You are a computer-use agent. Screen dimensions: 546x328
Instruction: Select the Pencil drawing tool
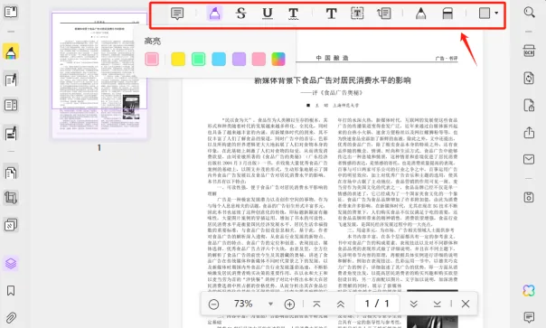pos(421,14)
